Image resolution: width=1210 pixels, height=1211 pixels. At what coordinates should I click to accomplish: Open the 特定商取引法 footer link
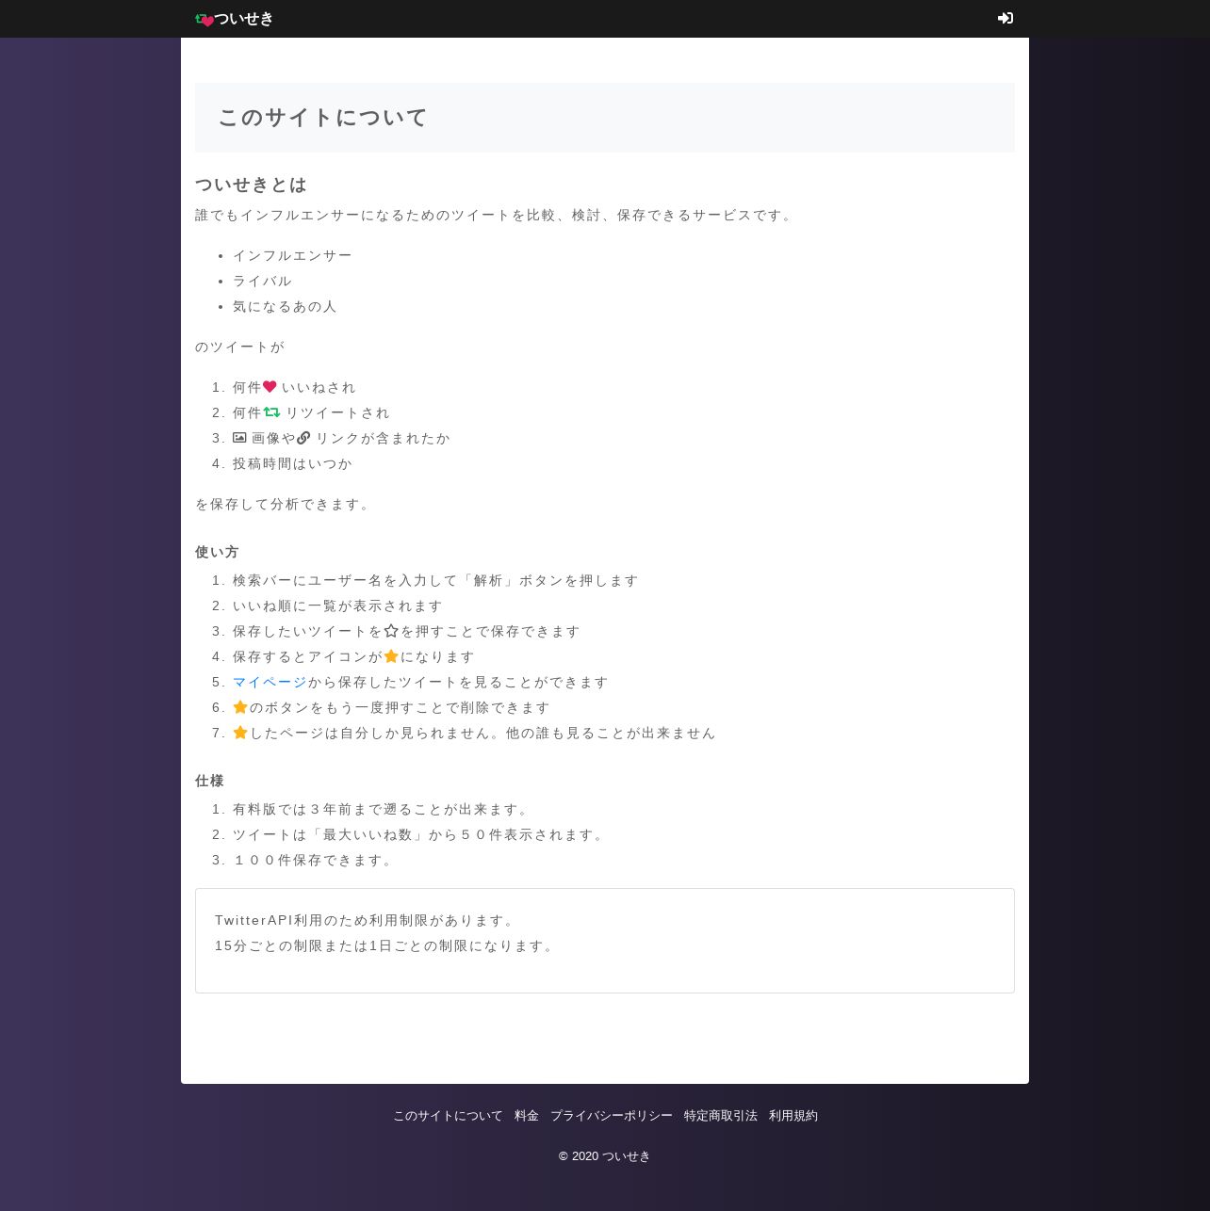pyautogui.click(x=721, y=1116)
